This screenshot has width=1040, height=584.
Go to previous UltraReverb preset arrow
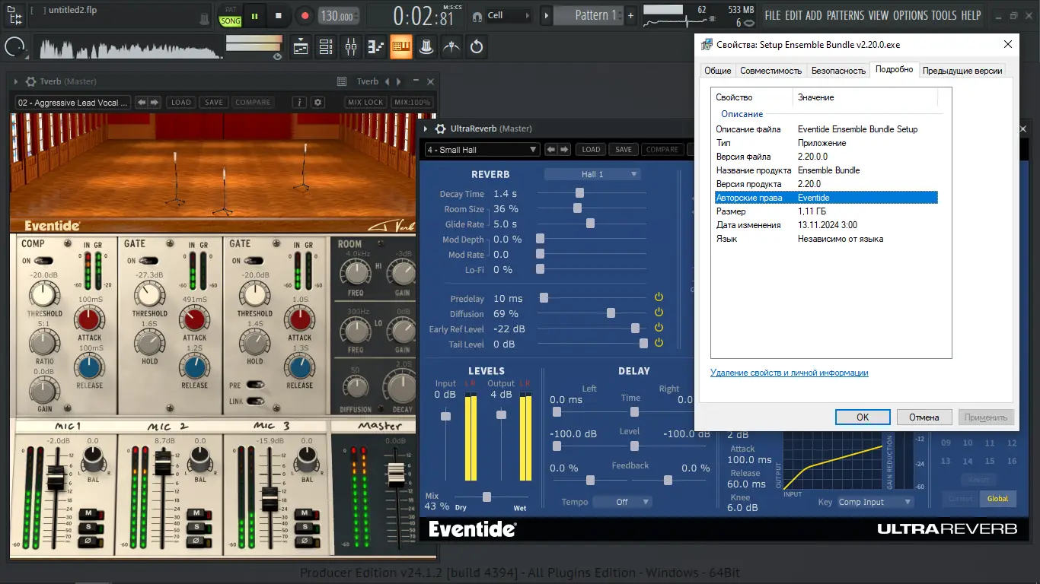[x=551, y=149]
